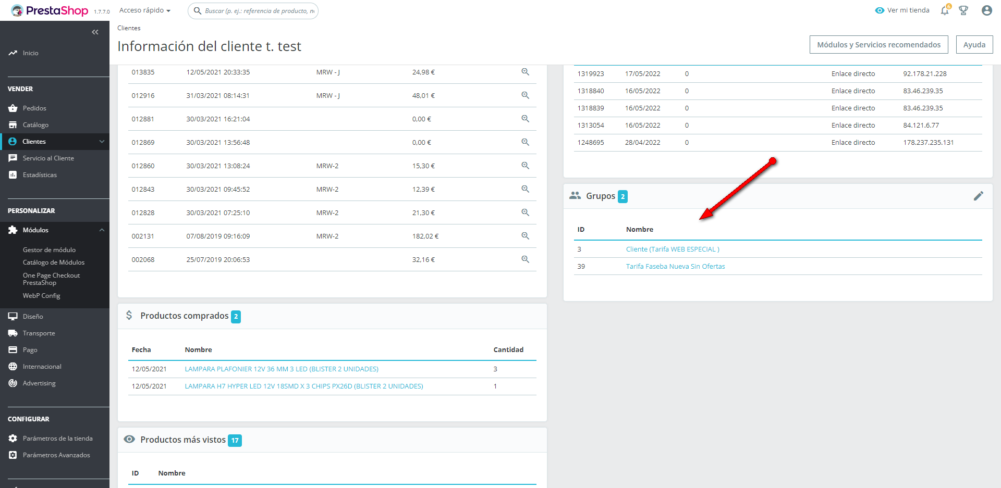Select connection ID 1248695
Image resolution: width=1001 pixels, height=488 pixels.
(x=591, y=142)
